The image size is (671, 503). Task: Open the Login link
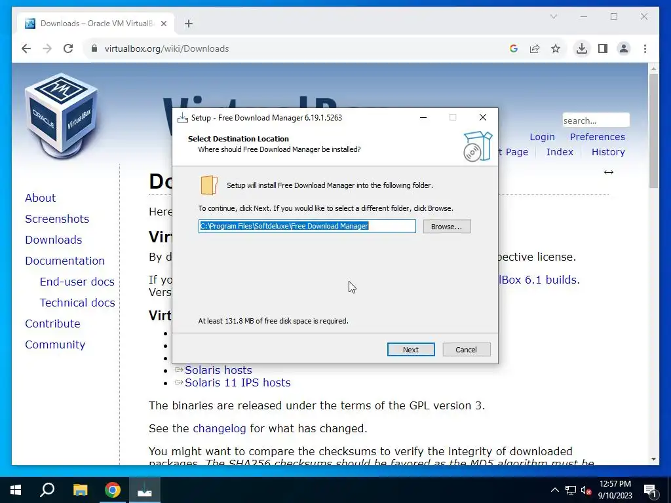pyautogui.click(x=542, y=137)
